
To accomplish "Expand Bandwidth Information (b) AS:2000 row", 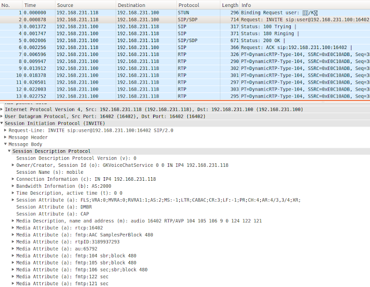I will click(13, 186).
